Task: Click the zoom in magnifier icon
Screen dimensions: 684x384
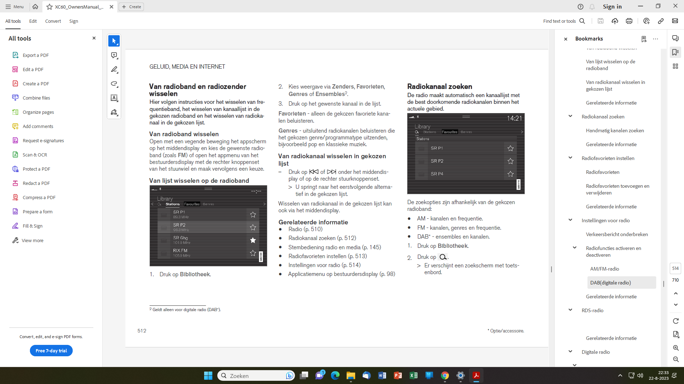Action: tap(676, 348)
